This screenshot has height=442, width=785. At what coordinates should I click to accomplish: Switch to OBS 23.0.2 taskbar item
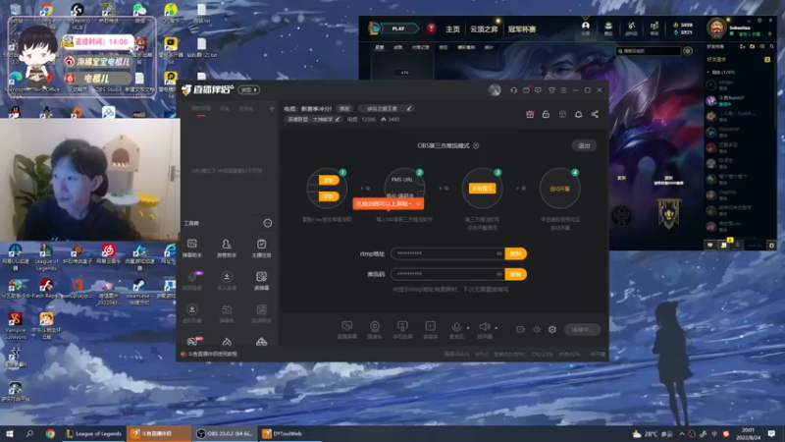[225, 433]
